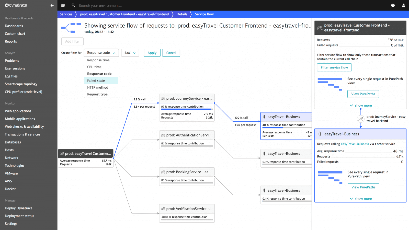This screenshot has width=409, height=230.
Task: Expand show more under easyTravel-Business panel
Action: point(361,199)
